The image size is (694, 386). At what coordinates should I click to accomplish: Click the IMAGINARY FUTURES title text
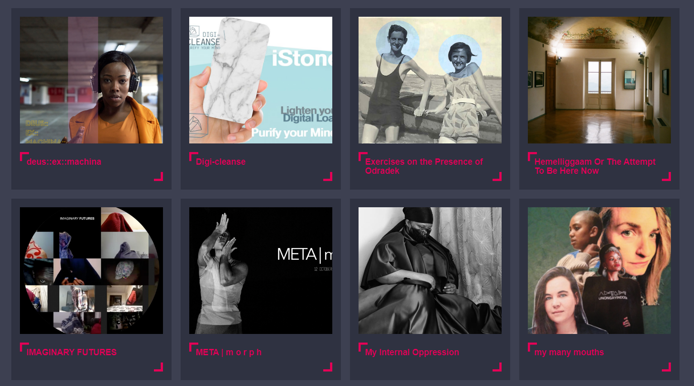click(72, 352)
